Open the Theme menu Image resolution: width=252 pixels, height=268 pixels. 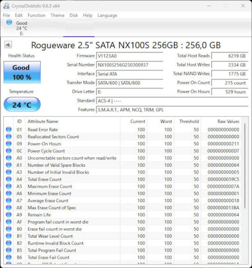pyautogui.click(x=57, y=15)
